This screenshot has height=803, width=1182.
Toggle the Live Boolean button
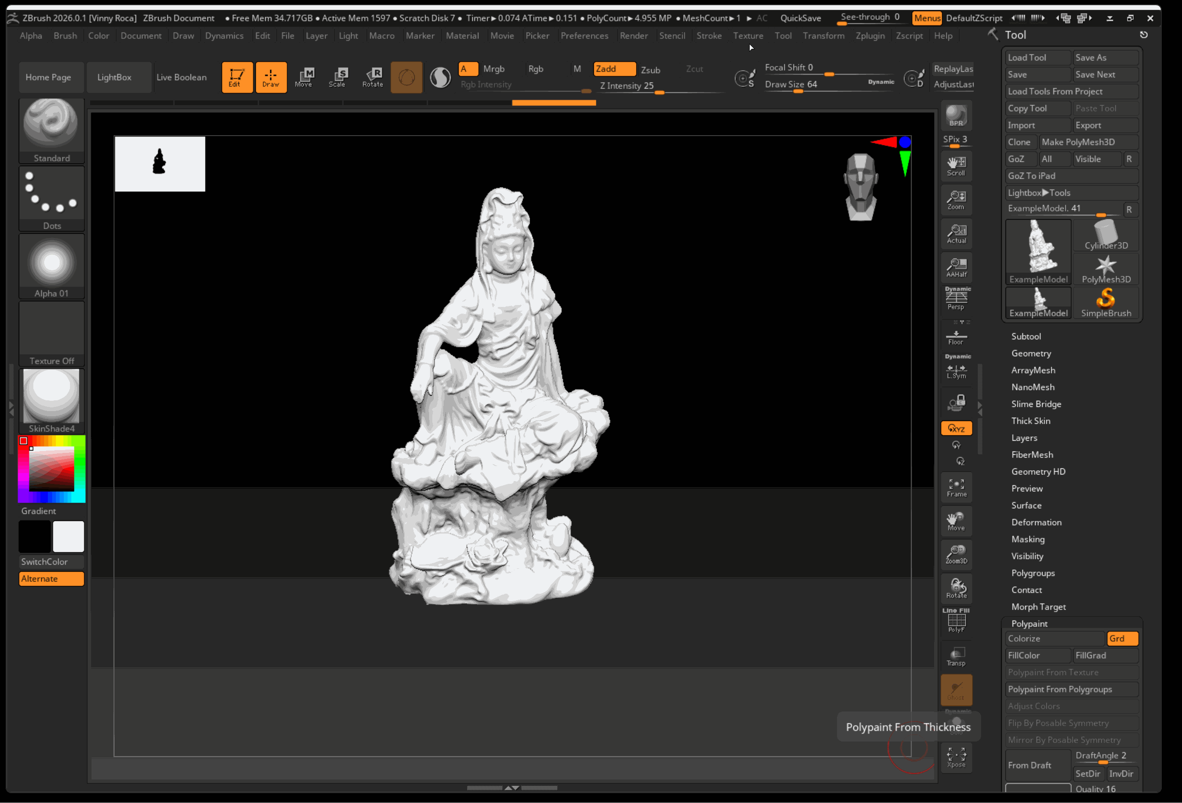pyautogui.click(x=182, y=77)
